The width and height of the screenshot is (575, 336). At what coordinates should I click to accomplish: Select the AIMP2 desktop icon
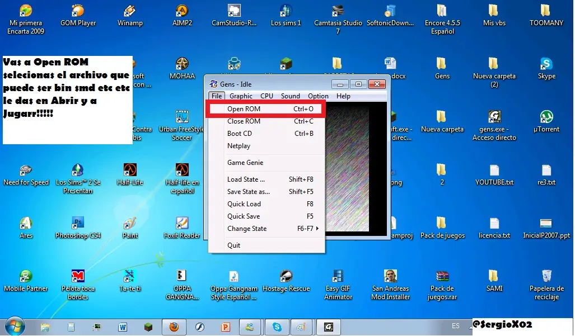(x=183, y=16)
